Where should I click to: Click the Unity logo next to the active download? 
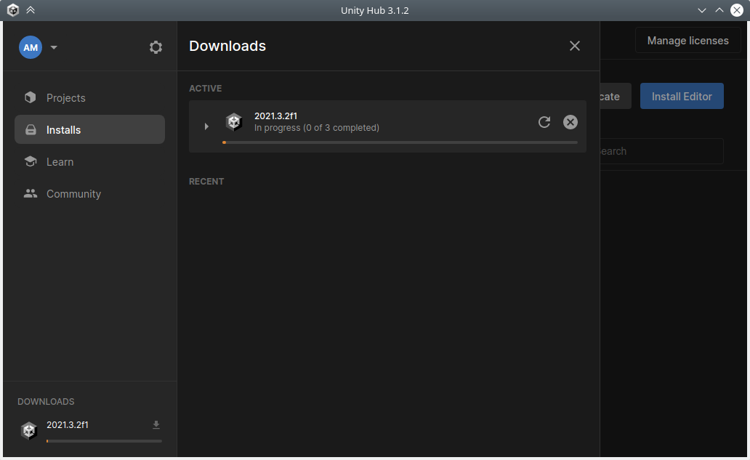point(234,122)
